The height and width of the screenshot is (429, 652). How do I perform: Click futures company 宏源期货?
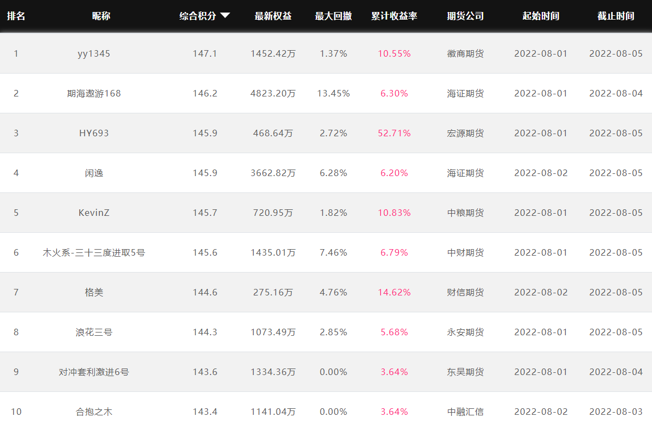[x=465, y=133]
